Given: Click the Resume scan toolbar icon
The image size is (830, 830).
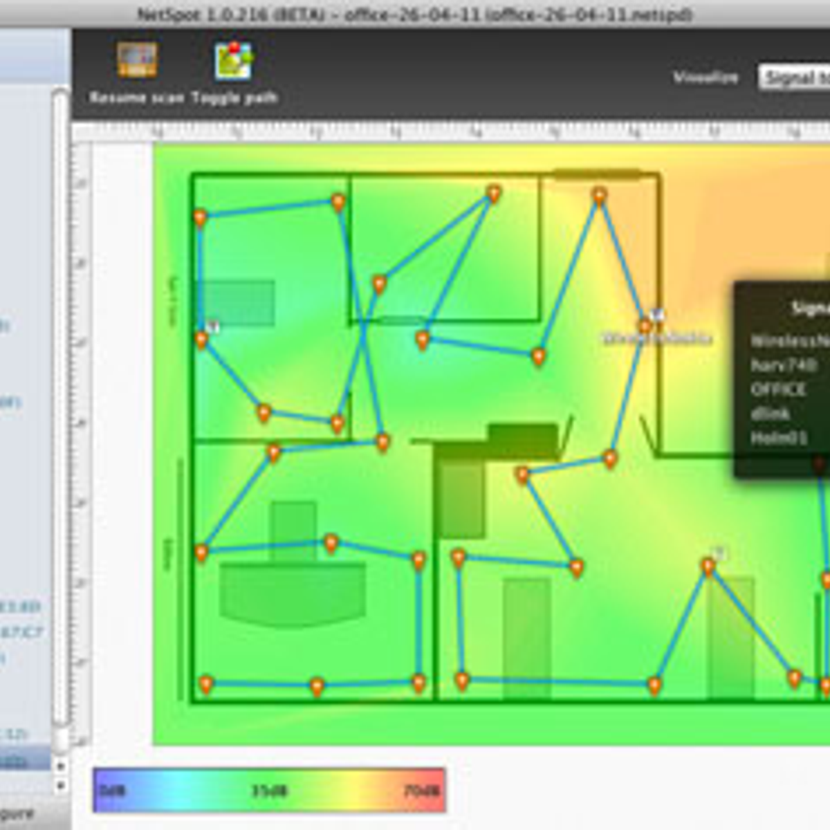Looking at the screenshot, I should tap(136, 61).
